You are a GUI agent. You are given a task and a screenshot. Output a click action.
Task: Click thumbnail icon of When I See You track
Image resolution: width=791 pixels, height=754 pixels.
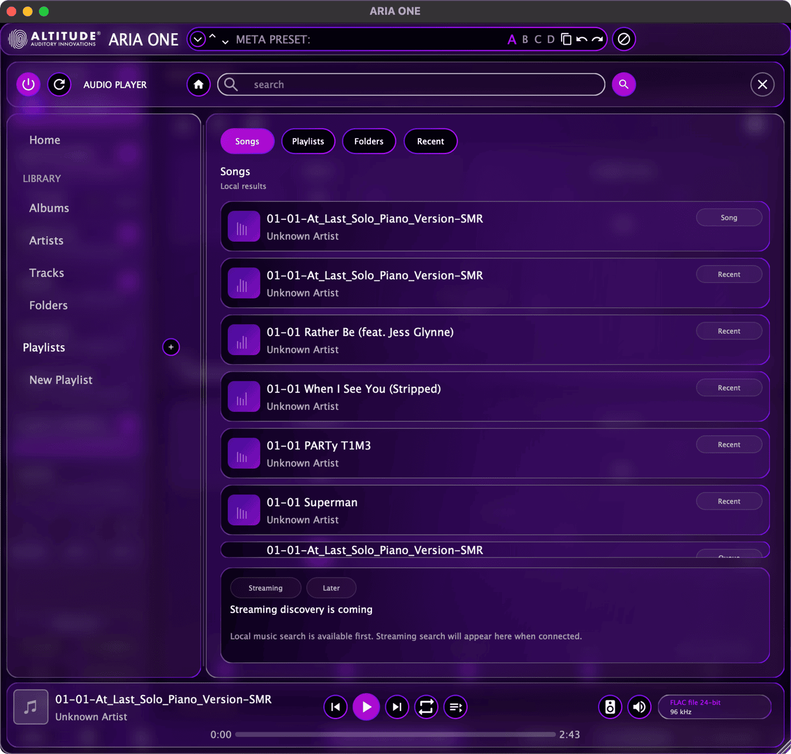[244, 397]
